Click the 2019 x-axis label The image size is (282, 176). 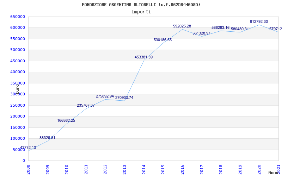click(240, 169)
